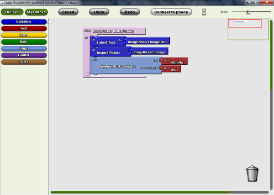Switch to the My Blocks tab
This screenshot has width=274, height=195.
[x=37, y=12]
